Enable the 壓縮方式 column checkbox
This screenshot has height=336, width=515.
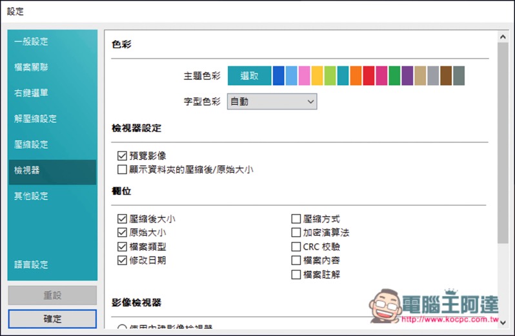296,219
